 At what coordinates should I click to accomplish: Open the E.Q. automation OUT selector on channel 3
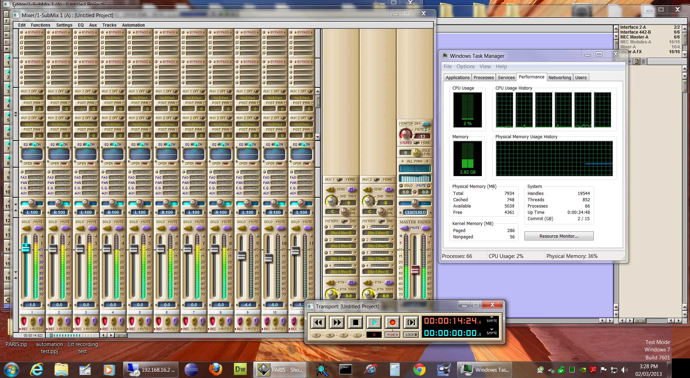pos(90,188)
